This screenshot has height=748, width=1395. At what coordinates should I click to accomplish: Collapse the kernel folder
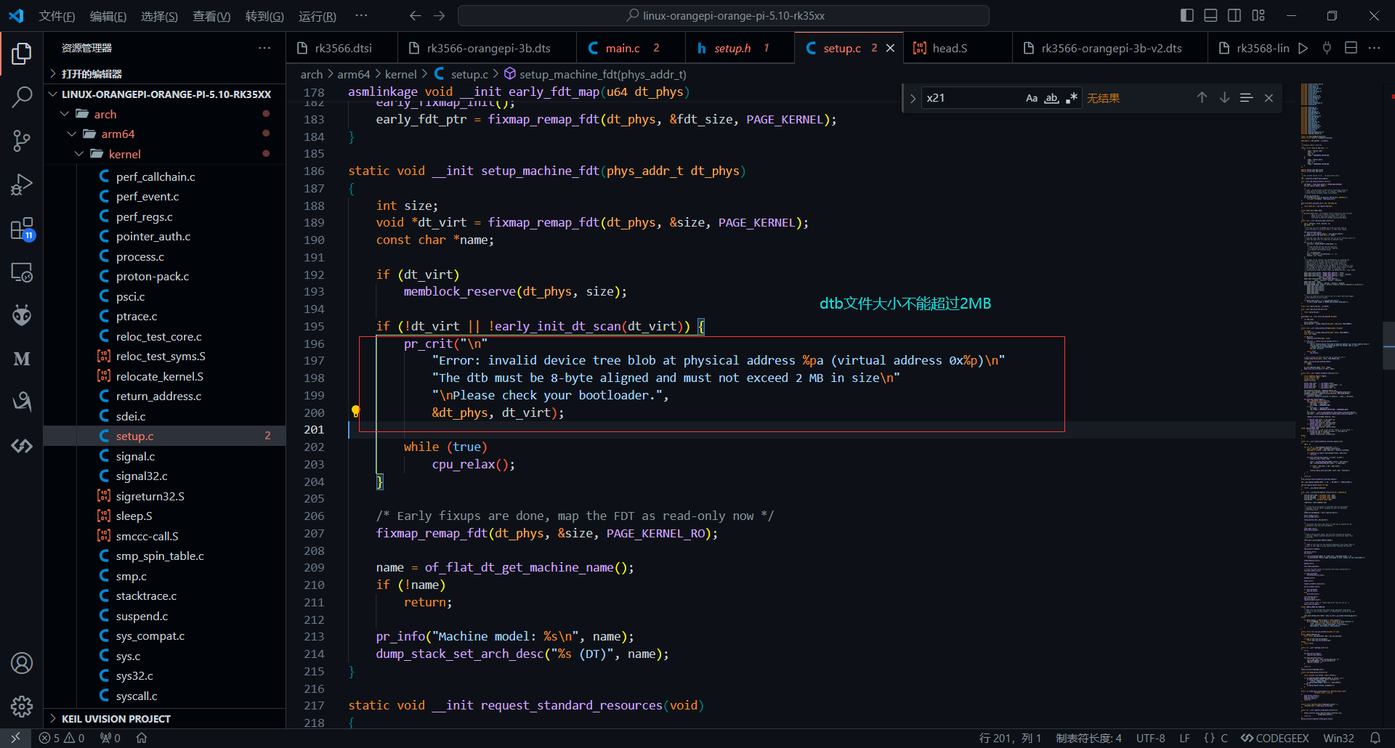point(164,154)
